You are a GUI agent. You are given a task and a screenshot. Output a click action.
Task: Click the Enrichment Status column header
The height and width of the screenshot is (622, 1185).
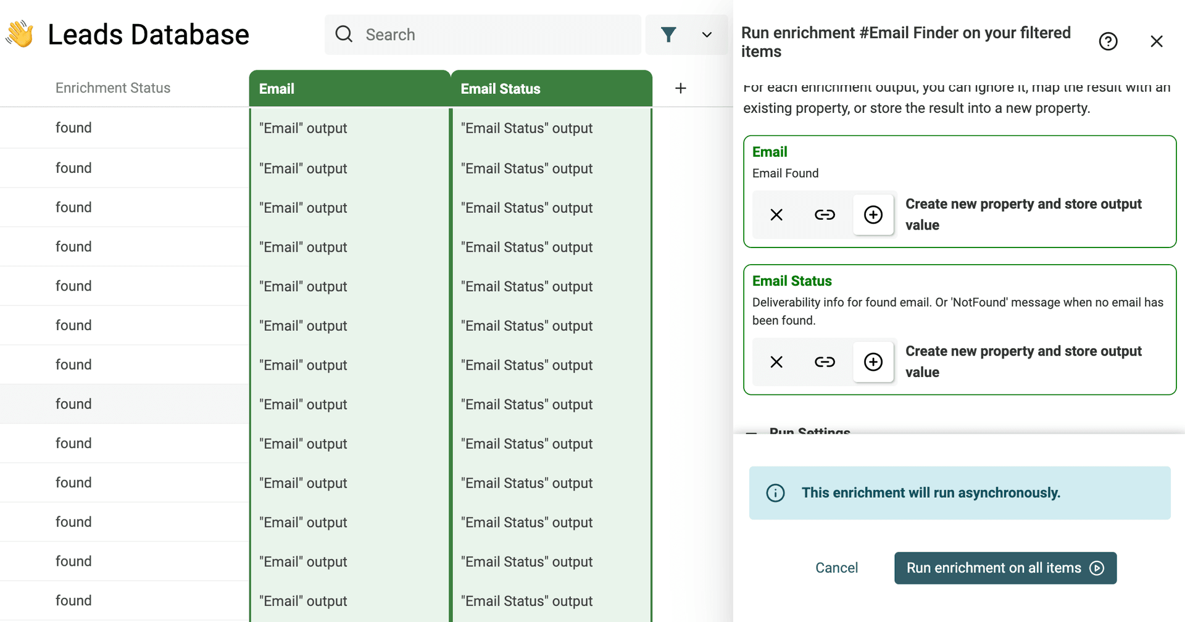coord(113,88)
